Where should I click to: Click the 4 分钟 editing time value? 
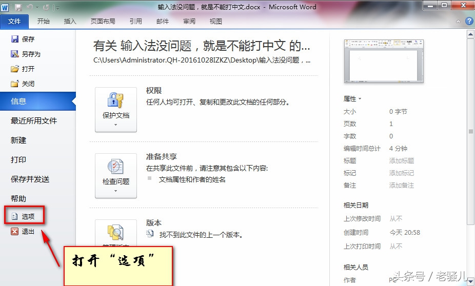[398, 148]
